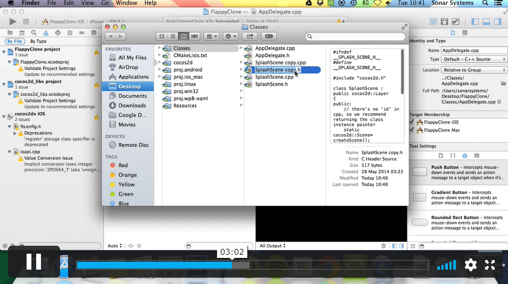Open Type dropdown Default C++ Source
The height and width of the screenshot is (284, 508).
(474, 59)
